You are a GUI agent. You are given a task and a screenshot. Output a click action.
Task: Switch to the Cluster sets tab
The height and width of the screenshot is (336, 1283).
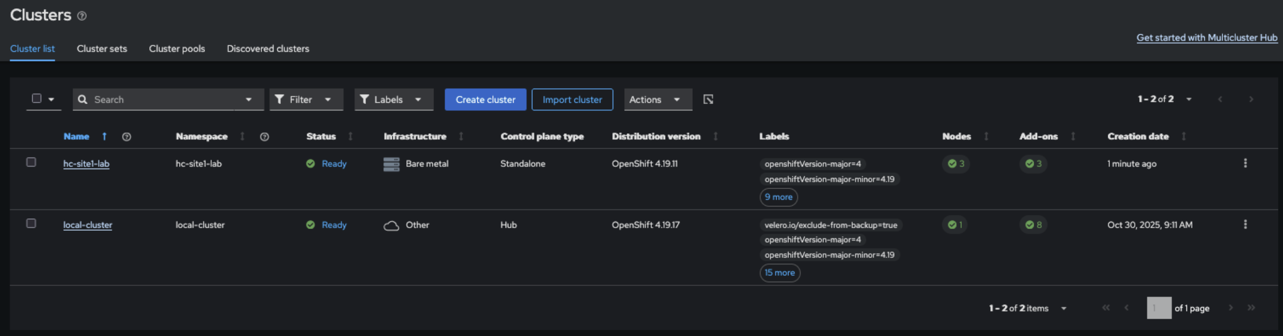click(102, 49)
